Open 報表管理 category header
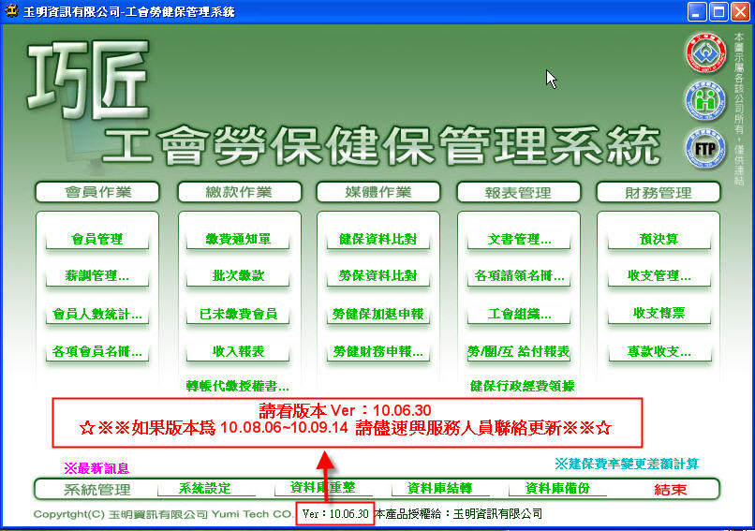The height and width of the screenshot is (531, 755). (x=518, y=193)
